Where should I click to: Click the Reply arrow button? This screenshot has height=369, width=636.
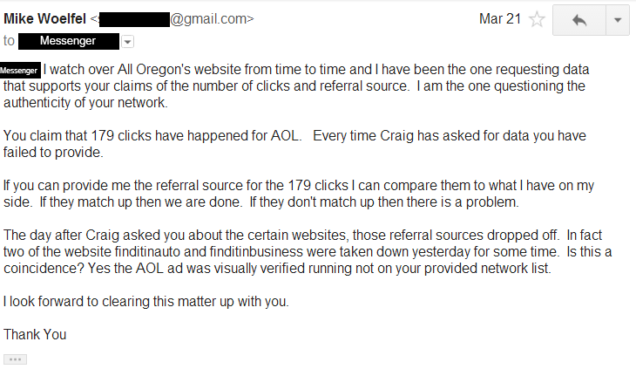pyautogui.click(x=579, y=20)
